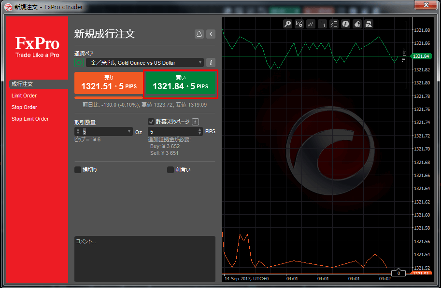Enable the 損切り stop loss checkbox
Image resolution: width=441 pixels, height=288 pixels.
point(78,170)
